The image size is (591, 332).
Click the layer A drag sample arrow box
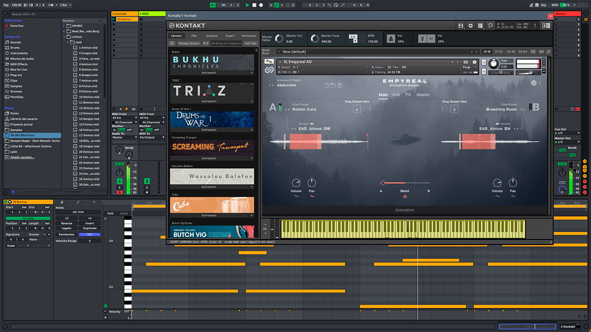click(x=357, y=109)
